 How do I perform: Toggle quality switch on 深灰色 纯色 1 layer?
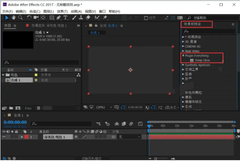[84, 137]
